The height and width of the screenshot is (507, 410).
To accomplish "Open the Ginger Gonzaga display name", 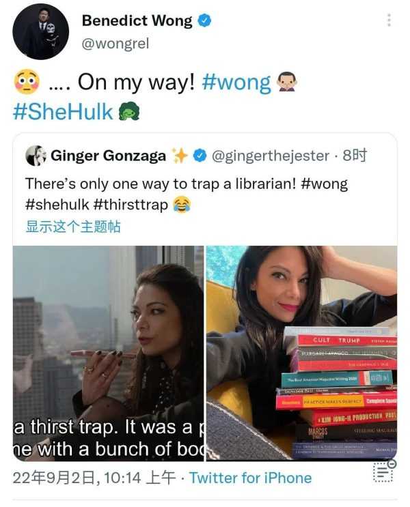I will (x=108, y=156).
